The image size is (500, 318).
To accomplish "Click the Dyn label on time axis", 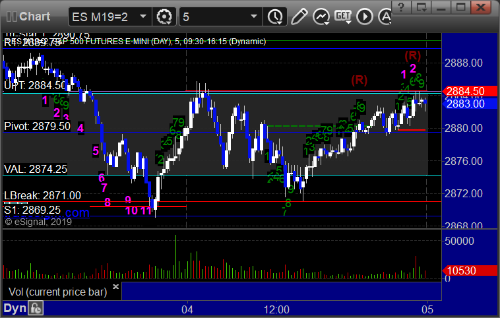I will pyautogui.click(x=15, y=308).
